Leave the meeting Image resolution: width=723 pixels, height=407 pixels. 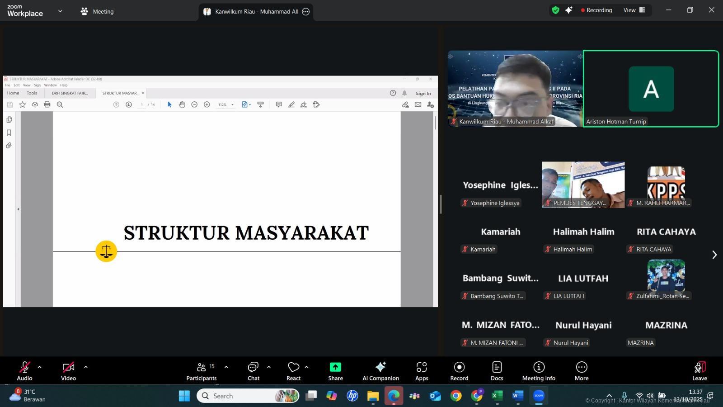[x=699, y=371]
